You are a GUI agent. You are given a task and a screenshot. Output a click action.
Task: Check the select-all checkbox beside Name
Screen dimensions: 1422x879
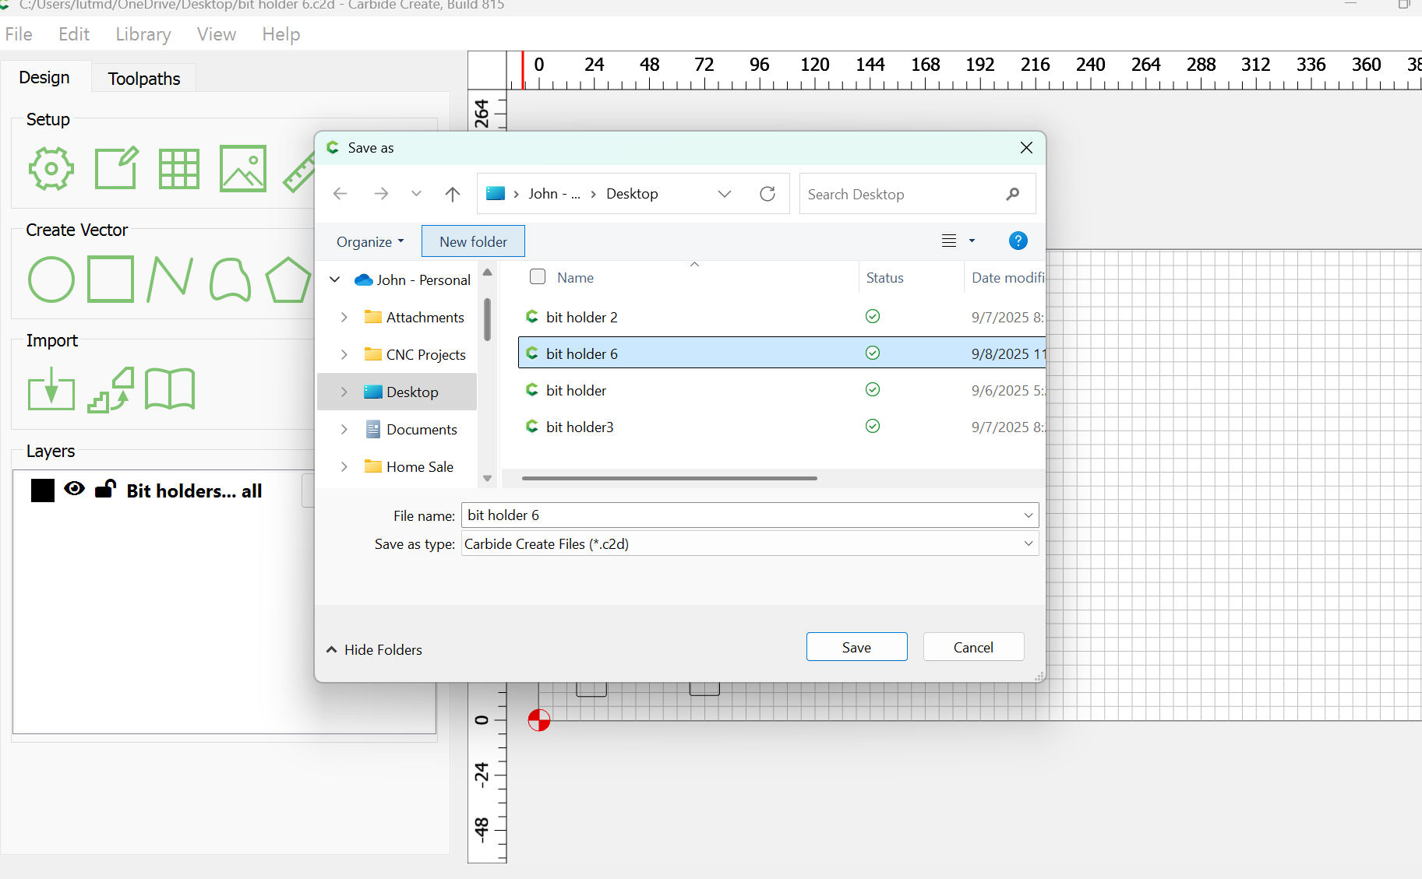point(538,277)
